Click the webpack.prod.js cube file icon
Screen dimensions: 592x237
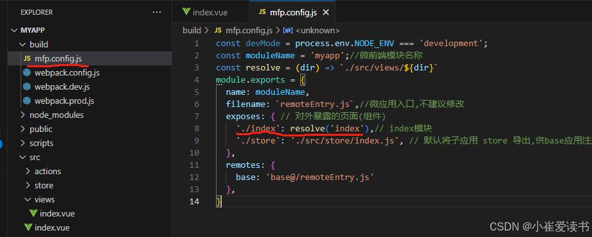[x=27, y=101]
